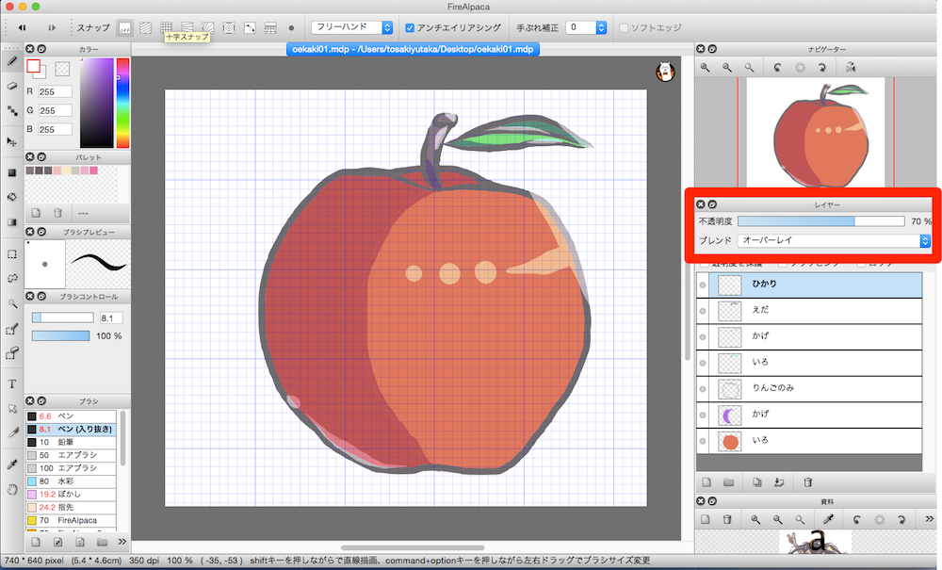Select the 鉛筆 brush

click(71, 442)
